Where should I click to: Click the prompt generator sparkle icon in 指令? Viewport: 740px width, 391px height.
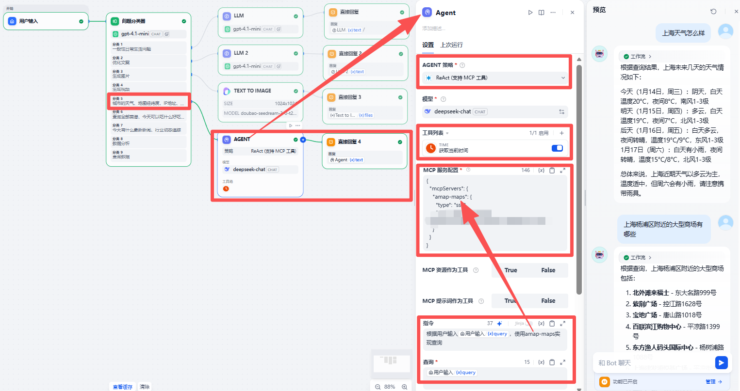coord(499,323)
